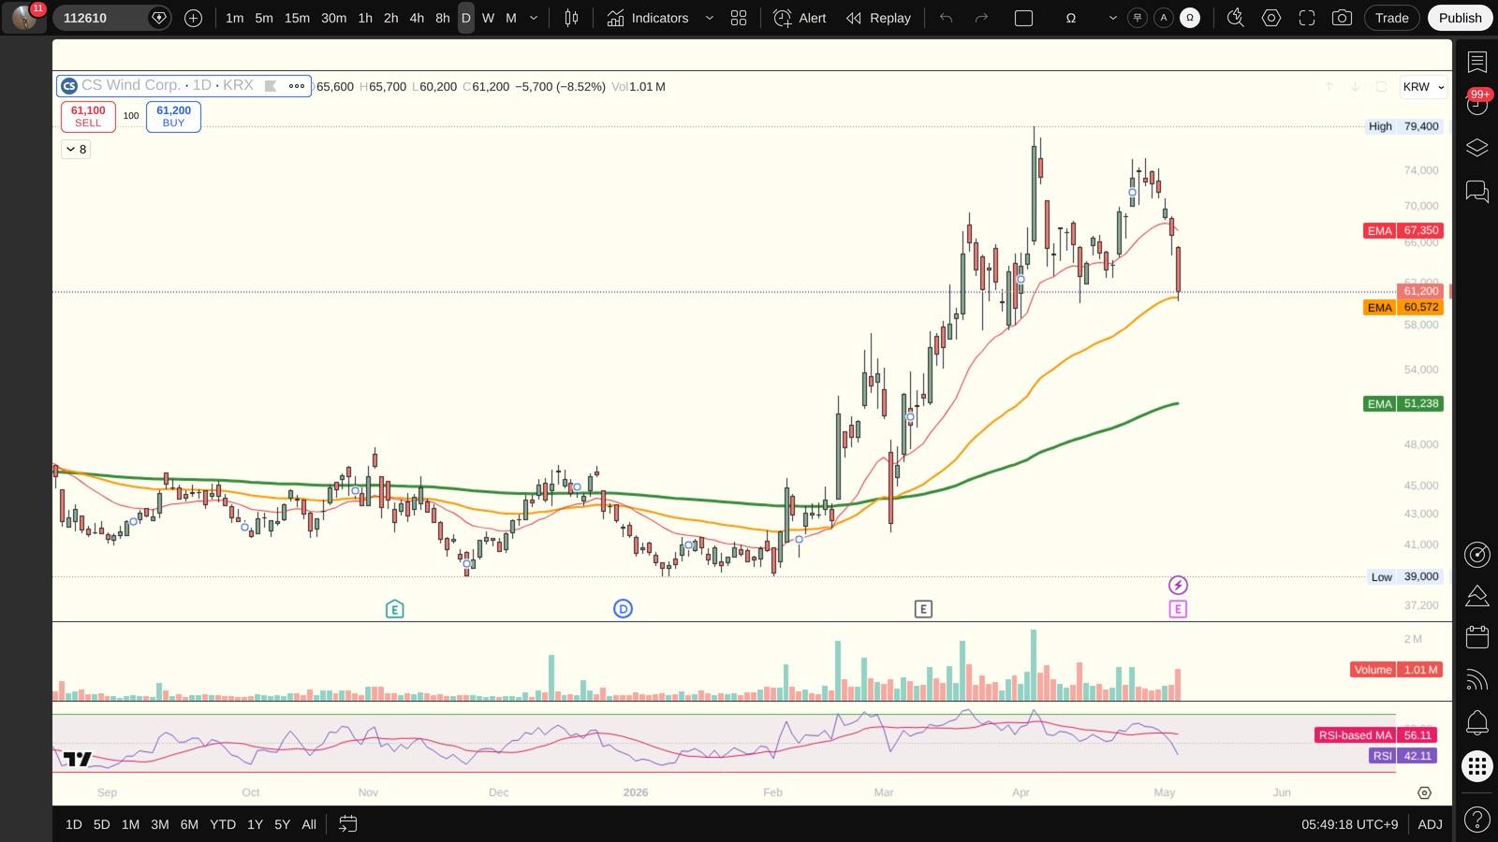Click the purple earnings E marker in May

(1178, 609)
